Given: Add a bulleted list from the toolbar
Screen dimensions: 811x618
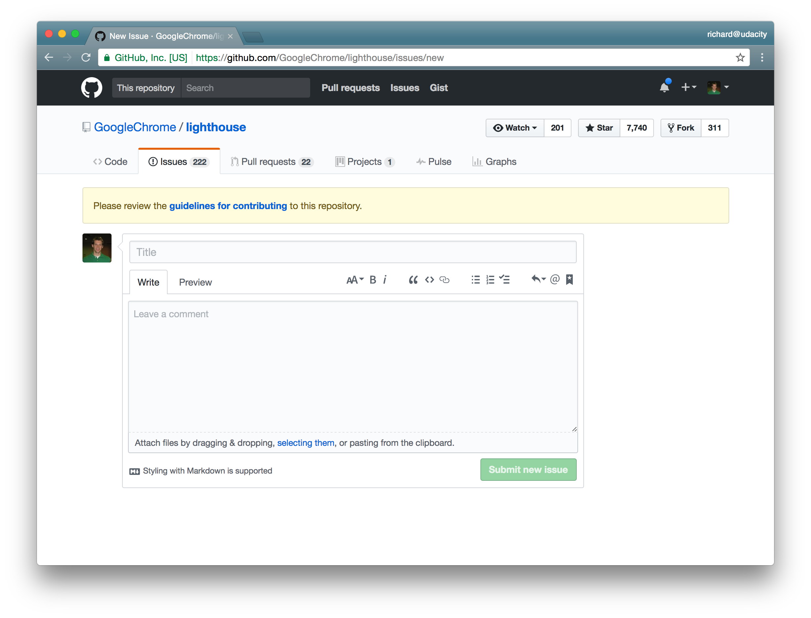Looking at the screenshot, I should [475, 280].
